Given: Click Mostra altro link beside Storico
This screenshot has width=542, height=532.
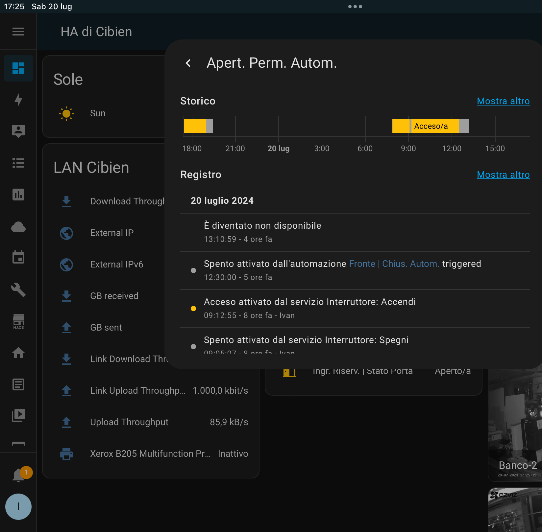Looking at the screenshot, I should click(x=503, y=101).
